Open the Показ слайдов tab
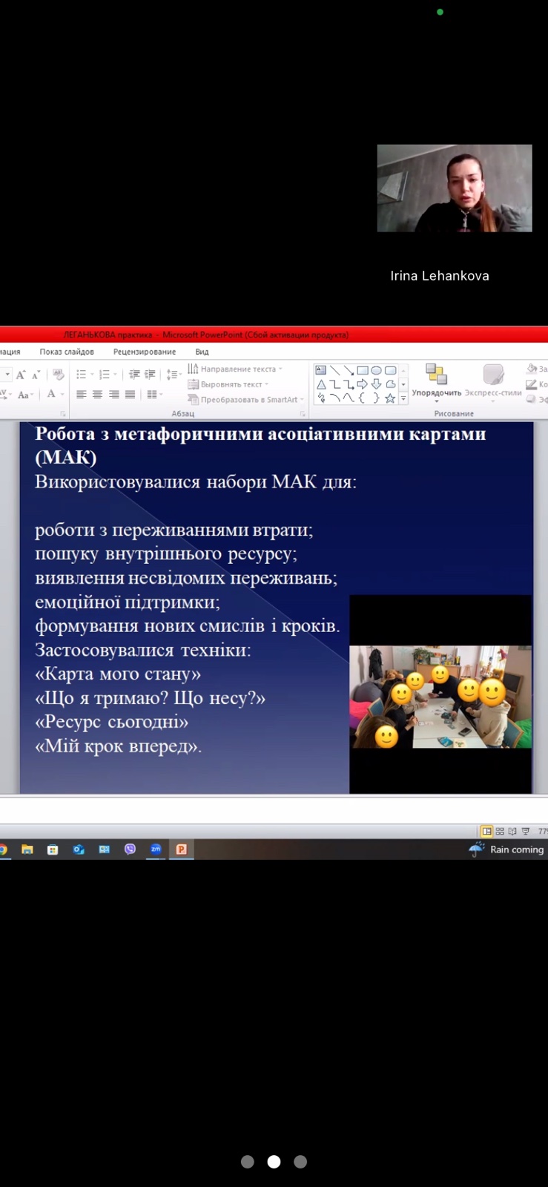The height and width of the screenshot is (1187, 548). [x=67, y=352]
